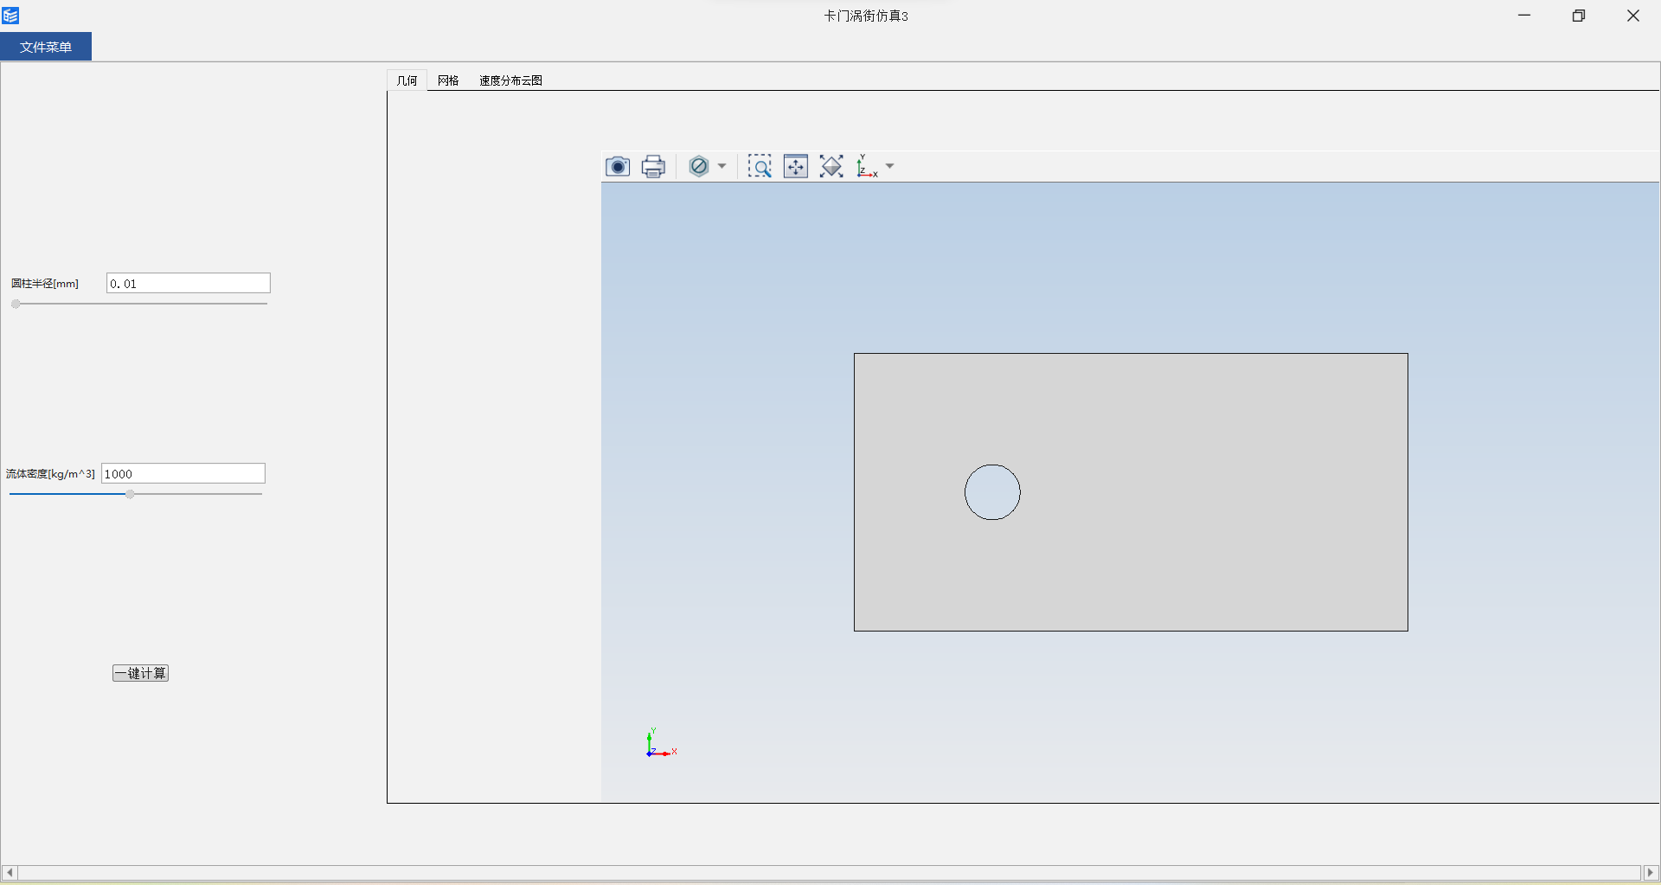Click the 圆柱半径 slider handle

pyautogui.click(x=16, y=304)
